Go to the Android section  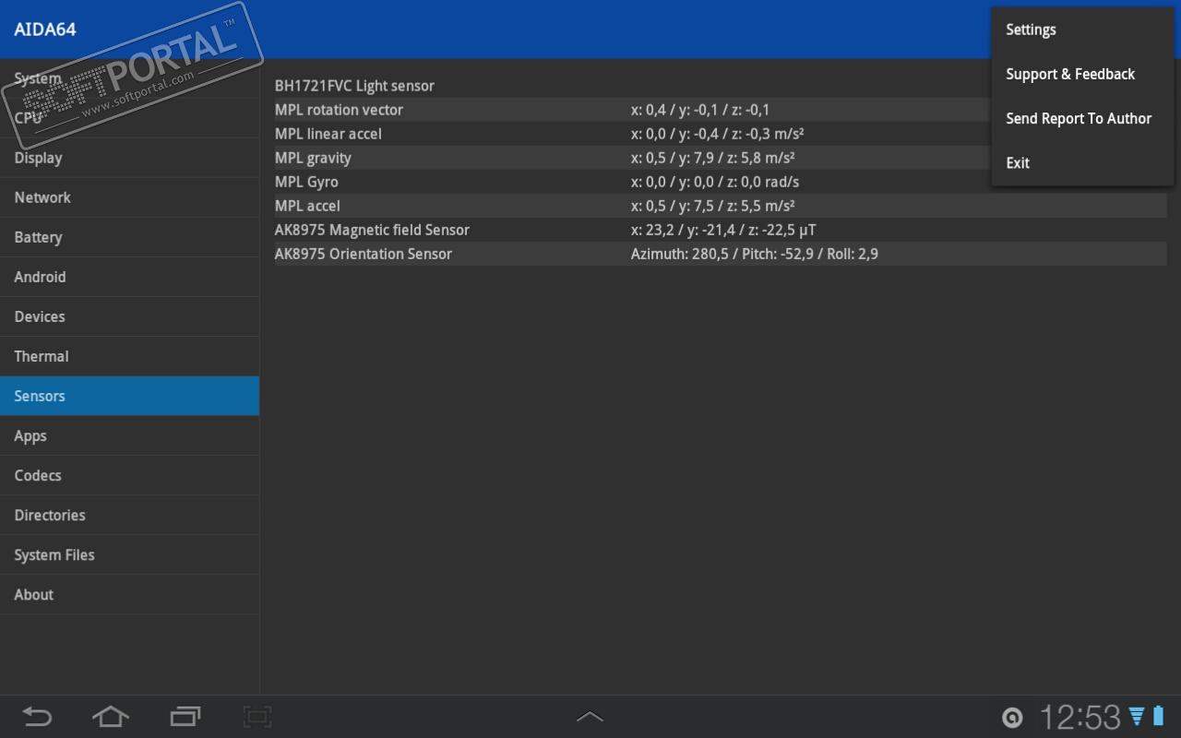(x=129, y=277)
